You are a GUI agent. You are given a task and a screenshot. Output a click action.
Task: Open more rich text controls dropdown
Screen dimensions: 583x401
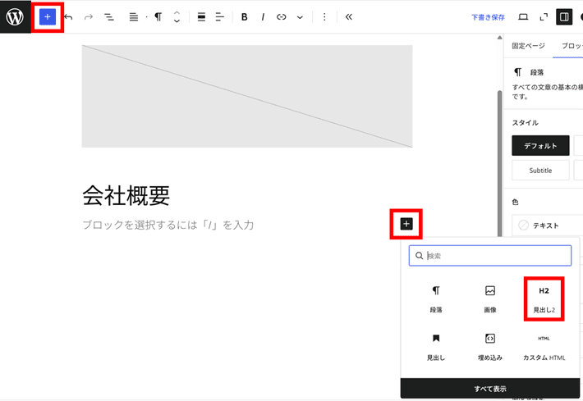(x=300, y=17)
